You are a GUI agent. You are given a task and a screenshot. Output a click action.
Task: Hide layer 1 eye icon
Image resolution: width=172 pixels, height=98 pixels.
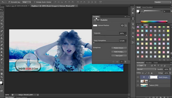pos(138,81)
